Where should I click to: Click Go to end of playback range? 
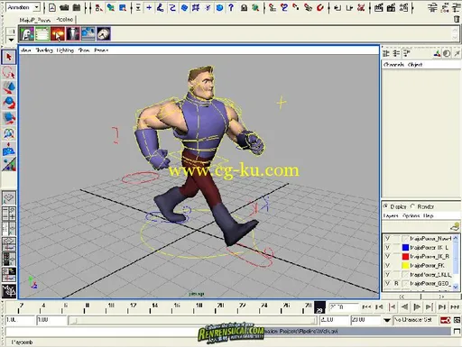pyautogui.click(x=455, y=307)
